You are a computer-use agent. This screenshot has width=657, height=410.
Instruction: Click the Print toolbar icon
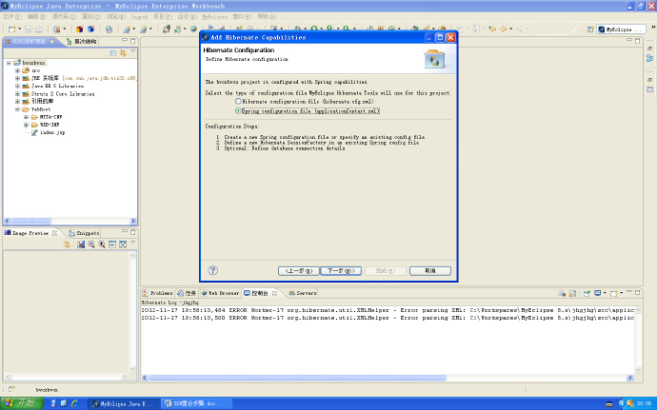38,29
